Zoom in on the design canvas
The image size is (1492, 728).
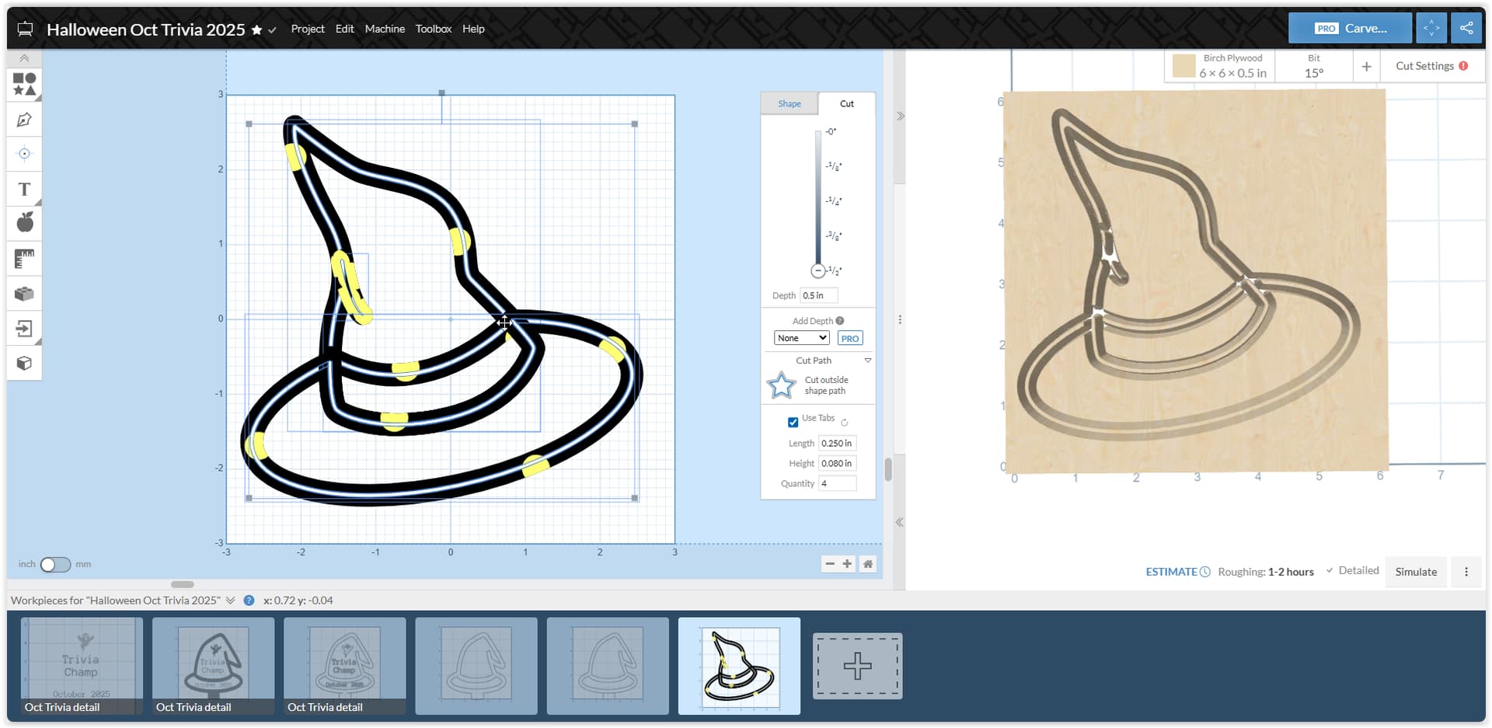click(x=848, y=564)
